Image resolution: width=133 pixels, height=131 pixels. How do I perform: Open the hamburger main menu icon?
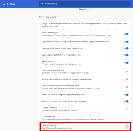click(x=4, y=4)
